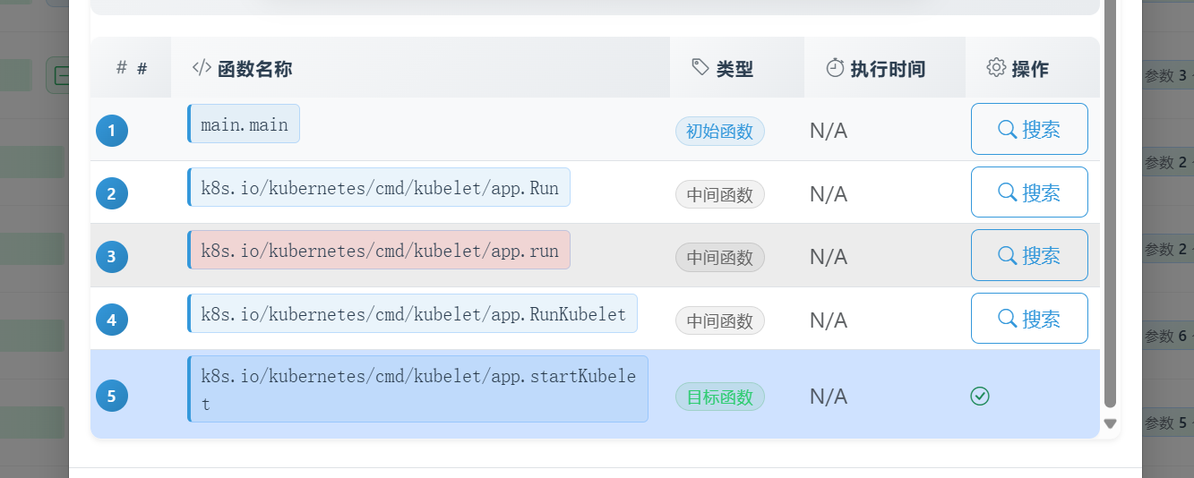Select the blue number 3 circle badge
The height and width of the screenshot is (478, 1194).
[112, 257]
